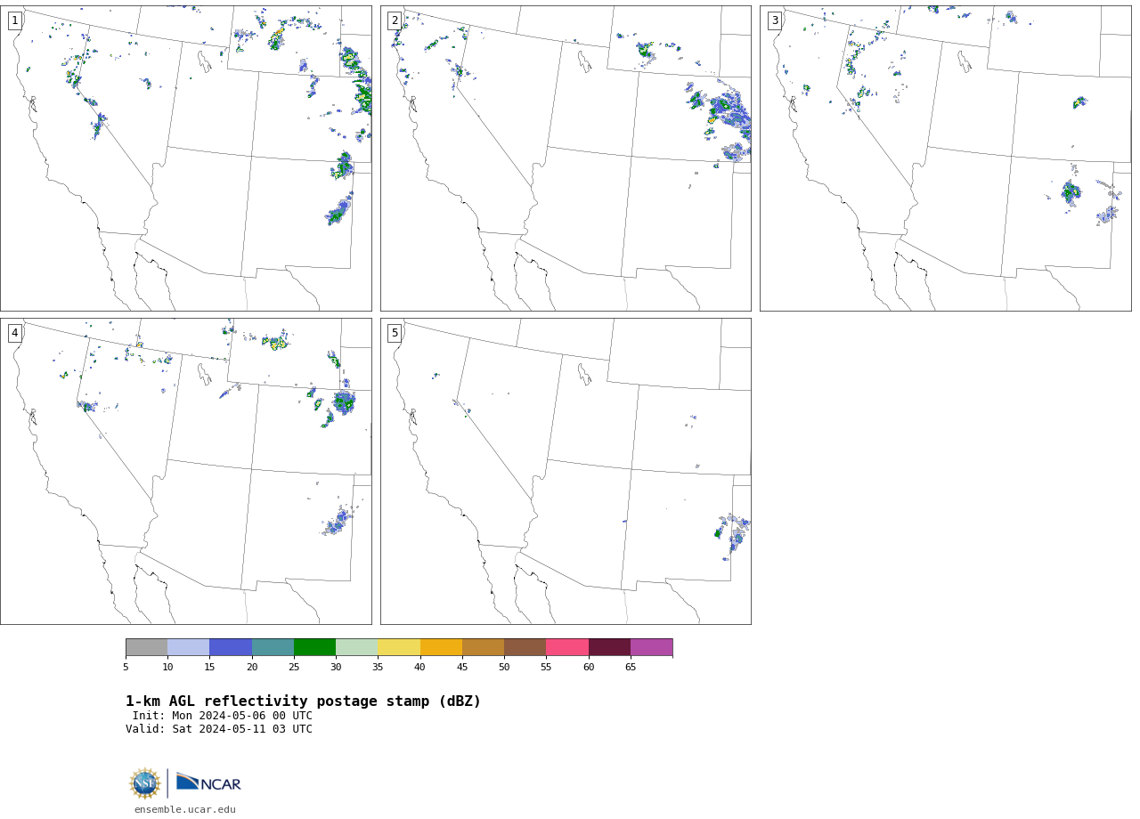1140x819 pixels.
Task: Click the number label on panel 5
Action: 395,333
